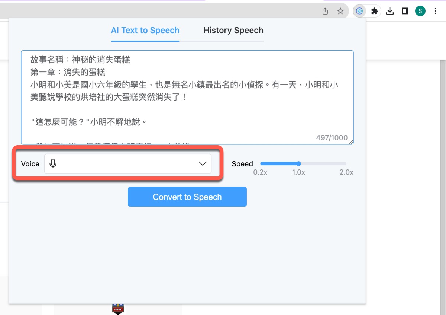This screenshot has height=315, width=446.
Task: Switch to History Speech tab
Action: pos(233,31)
